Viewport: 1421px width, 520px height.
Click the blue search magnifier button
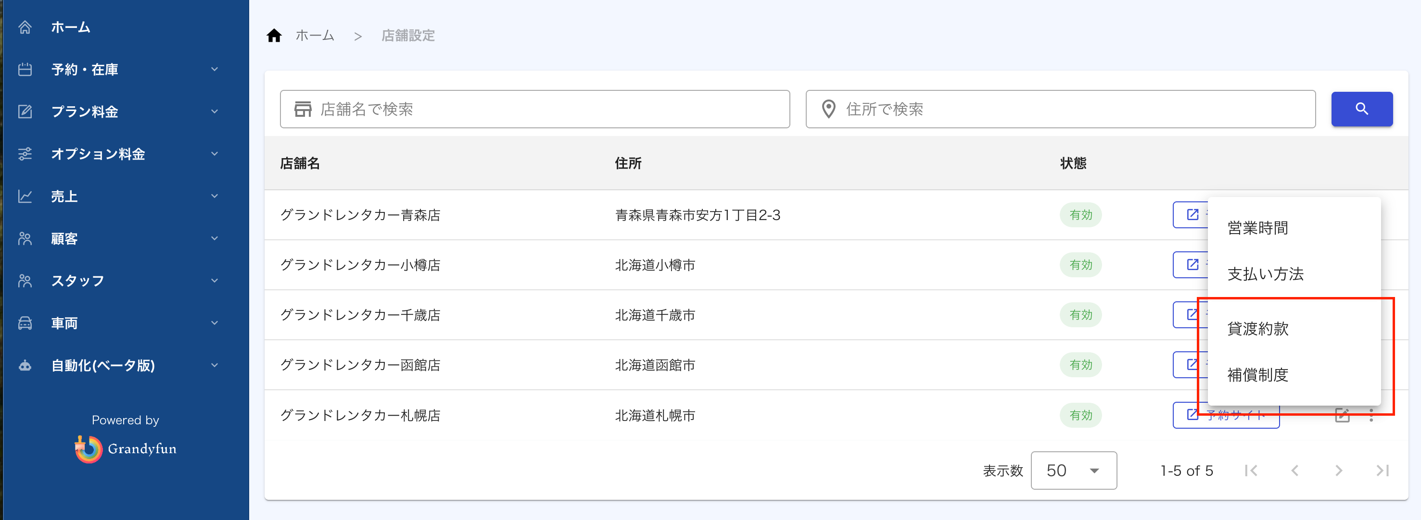pyautogui.click(x=1361, y=109)
